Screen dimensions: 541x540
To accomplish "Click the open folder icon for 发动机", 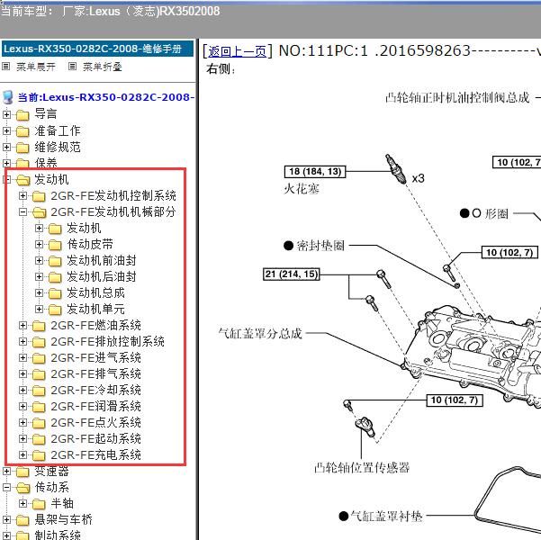I will tap(23, 180).
